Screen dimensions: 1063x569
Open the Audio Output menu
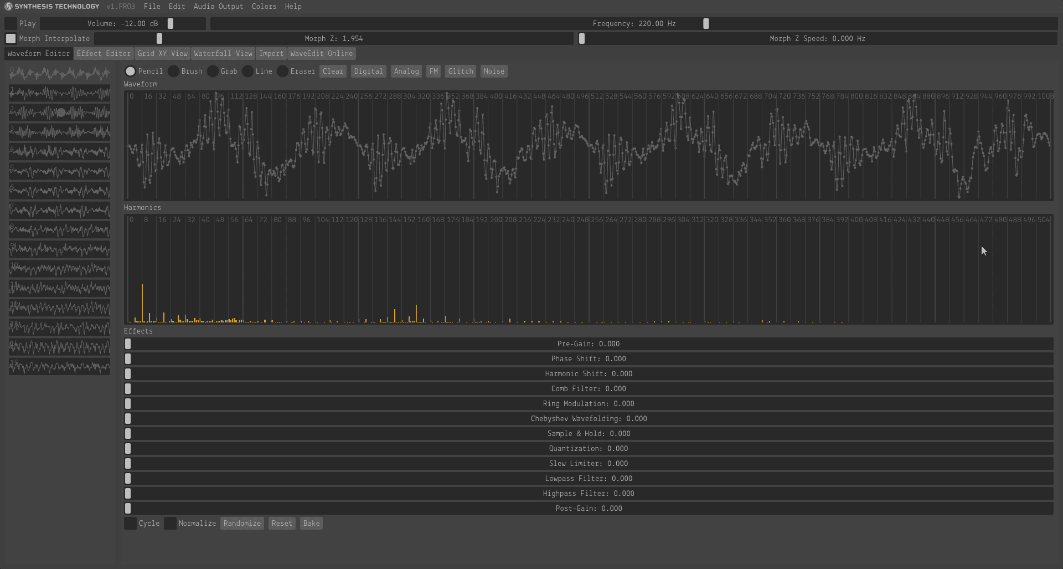218,7
